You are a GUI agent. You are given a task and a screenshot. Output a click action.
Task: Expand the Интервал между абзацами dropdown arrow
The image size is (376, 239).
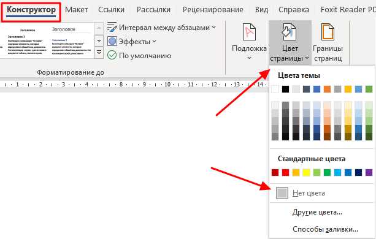click(x=213, y=28)
